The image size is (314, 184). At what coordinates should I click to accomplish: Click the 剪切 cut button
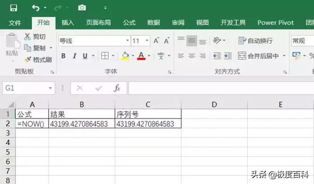[35, 37]
